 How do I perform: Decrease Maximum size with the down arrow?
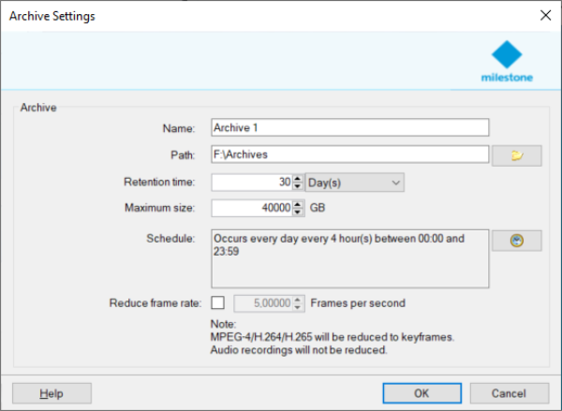(x=298, y=213)
